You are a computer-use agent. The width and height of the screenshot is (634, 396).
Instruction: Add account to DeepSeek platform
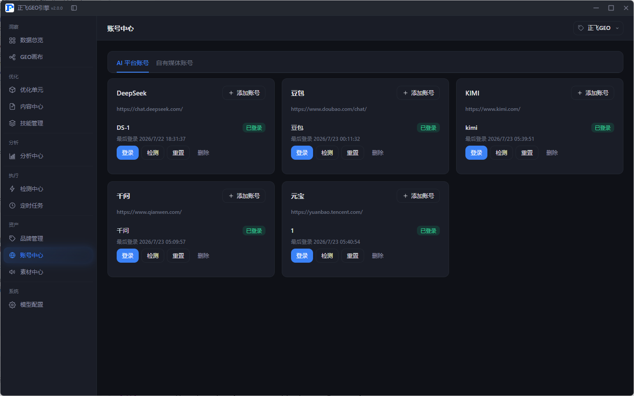click(244, 93)
